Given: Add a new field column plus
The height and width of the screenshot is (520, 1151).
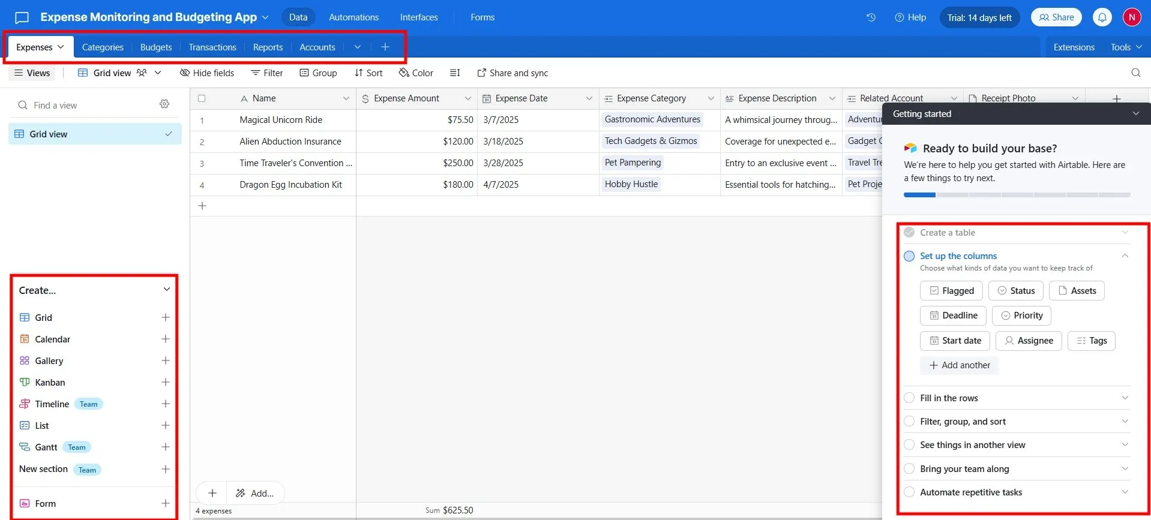Looking at the screenshot, I should point(1116,98).
